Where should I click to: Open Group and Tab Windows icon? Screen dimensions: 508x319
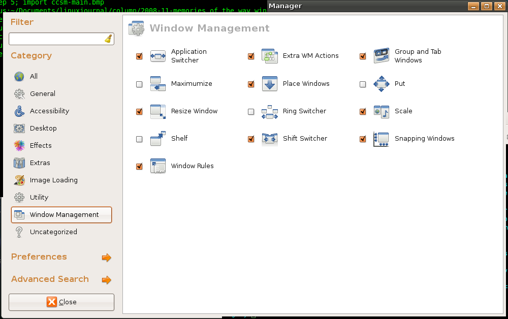(x=382, y=56)
